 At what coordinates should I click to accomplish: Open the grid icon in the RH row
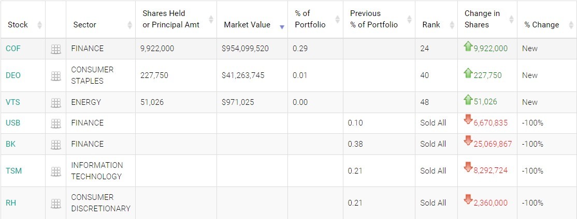(55, 203)
